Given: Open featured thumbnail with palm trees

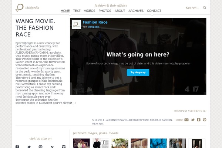Looking at the screenshot, I should click(120, 143).
